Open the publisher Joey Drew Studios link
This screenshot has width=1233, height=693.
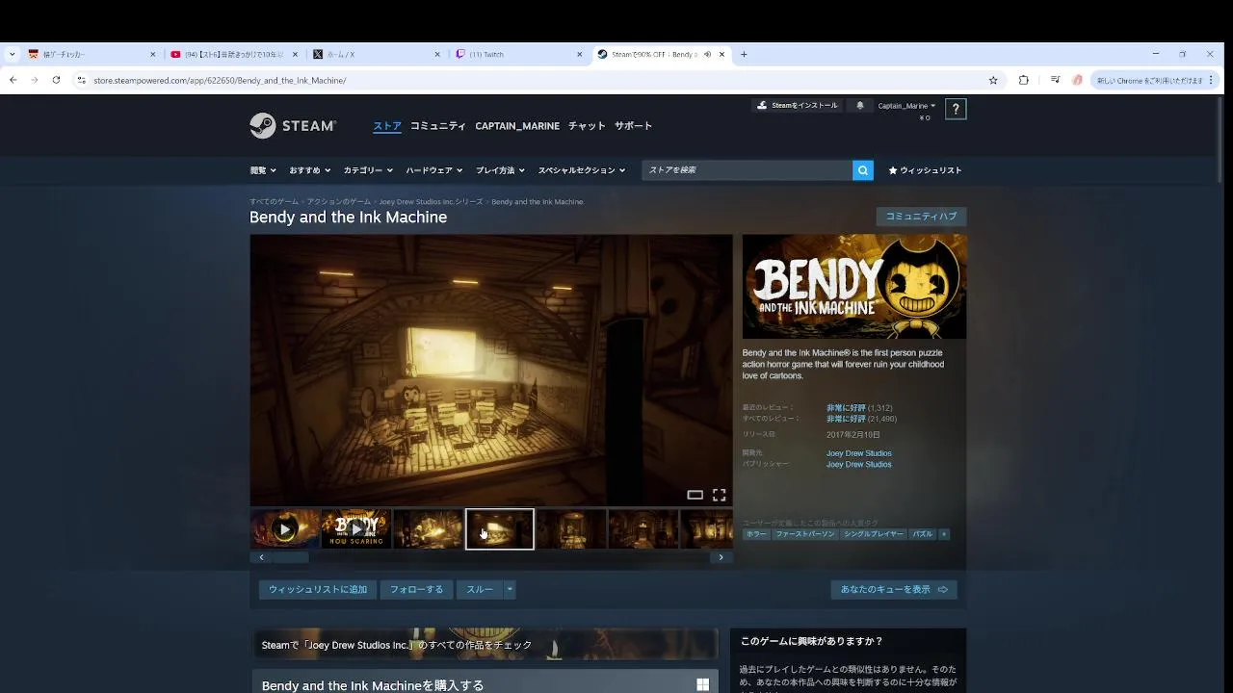tap(859, 464)
